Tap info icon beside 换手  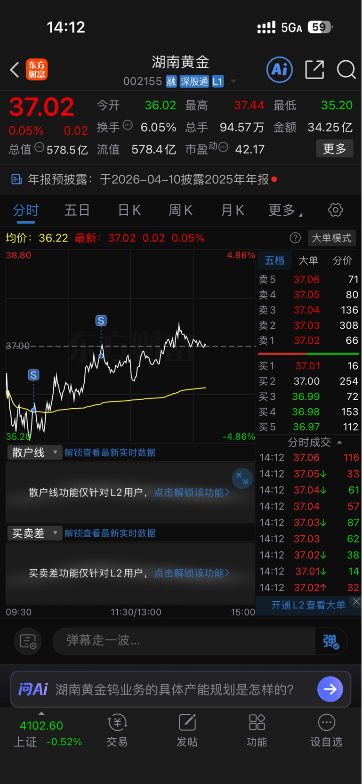pos(128,125)
